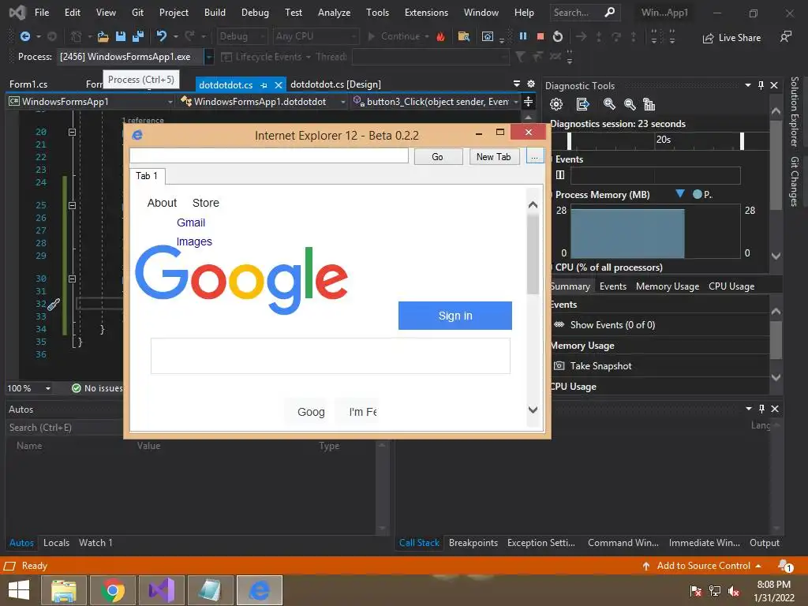The height and width of the screenshot is (606, 808).
Task: Zoom in on diagnostics timeline
Action: [x=609, y=105]
